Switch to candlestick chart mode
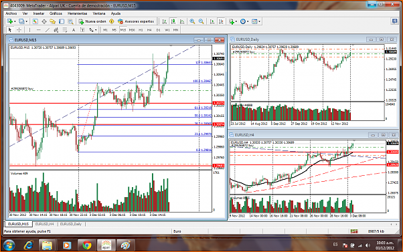403x252 pixels. (173, 21)
